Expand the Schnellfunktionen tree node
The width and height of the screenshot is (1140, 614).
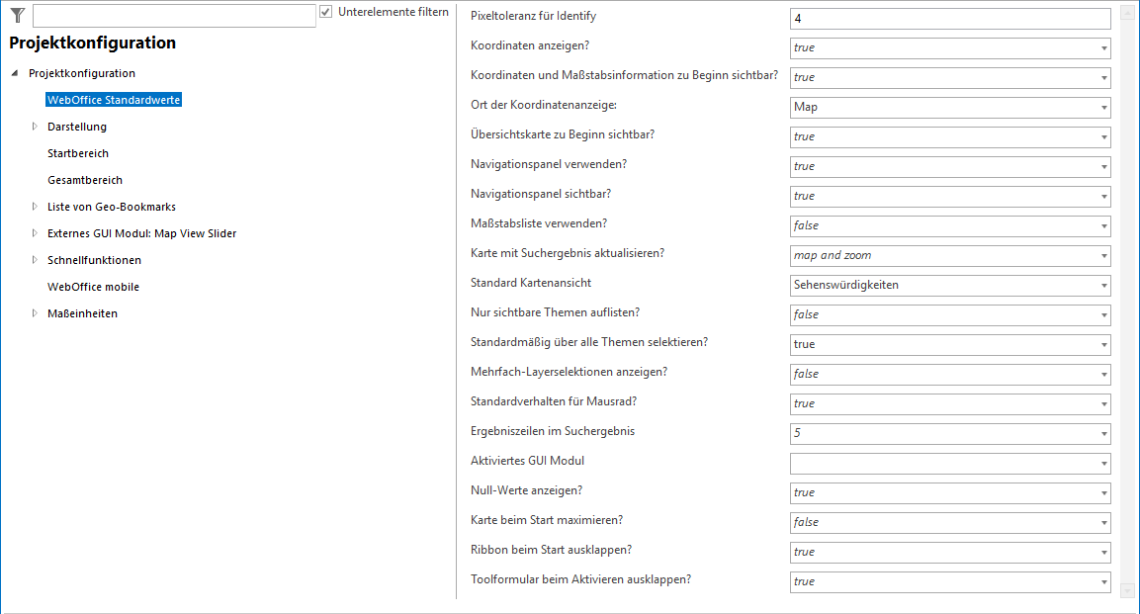tap(35, 260)
